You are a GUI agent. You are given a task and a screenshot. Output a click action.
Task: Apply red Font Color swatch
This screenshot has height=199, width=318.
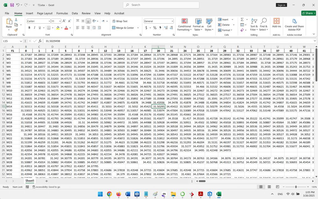[66, 28]
